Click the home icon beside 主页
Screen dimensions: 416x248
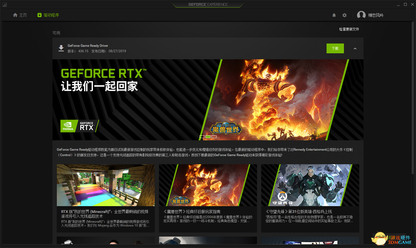(15, 15)
